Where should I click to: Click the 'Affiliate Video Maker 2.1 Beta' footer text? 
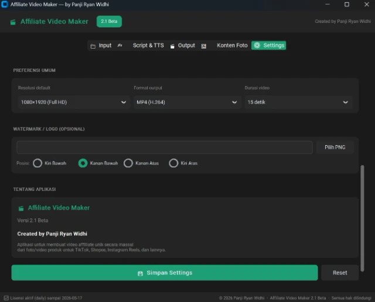298,298
